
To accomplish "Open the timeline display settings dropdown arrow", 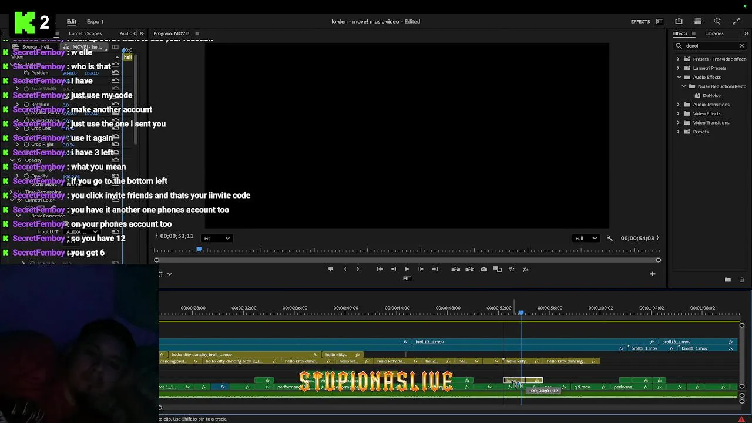I will 170,274.
